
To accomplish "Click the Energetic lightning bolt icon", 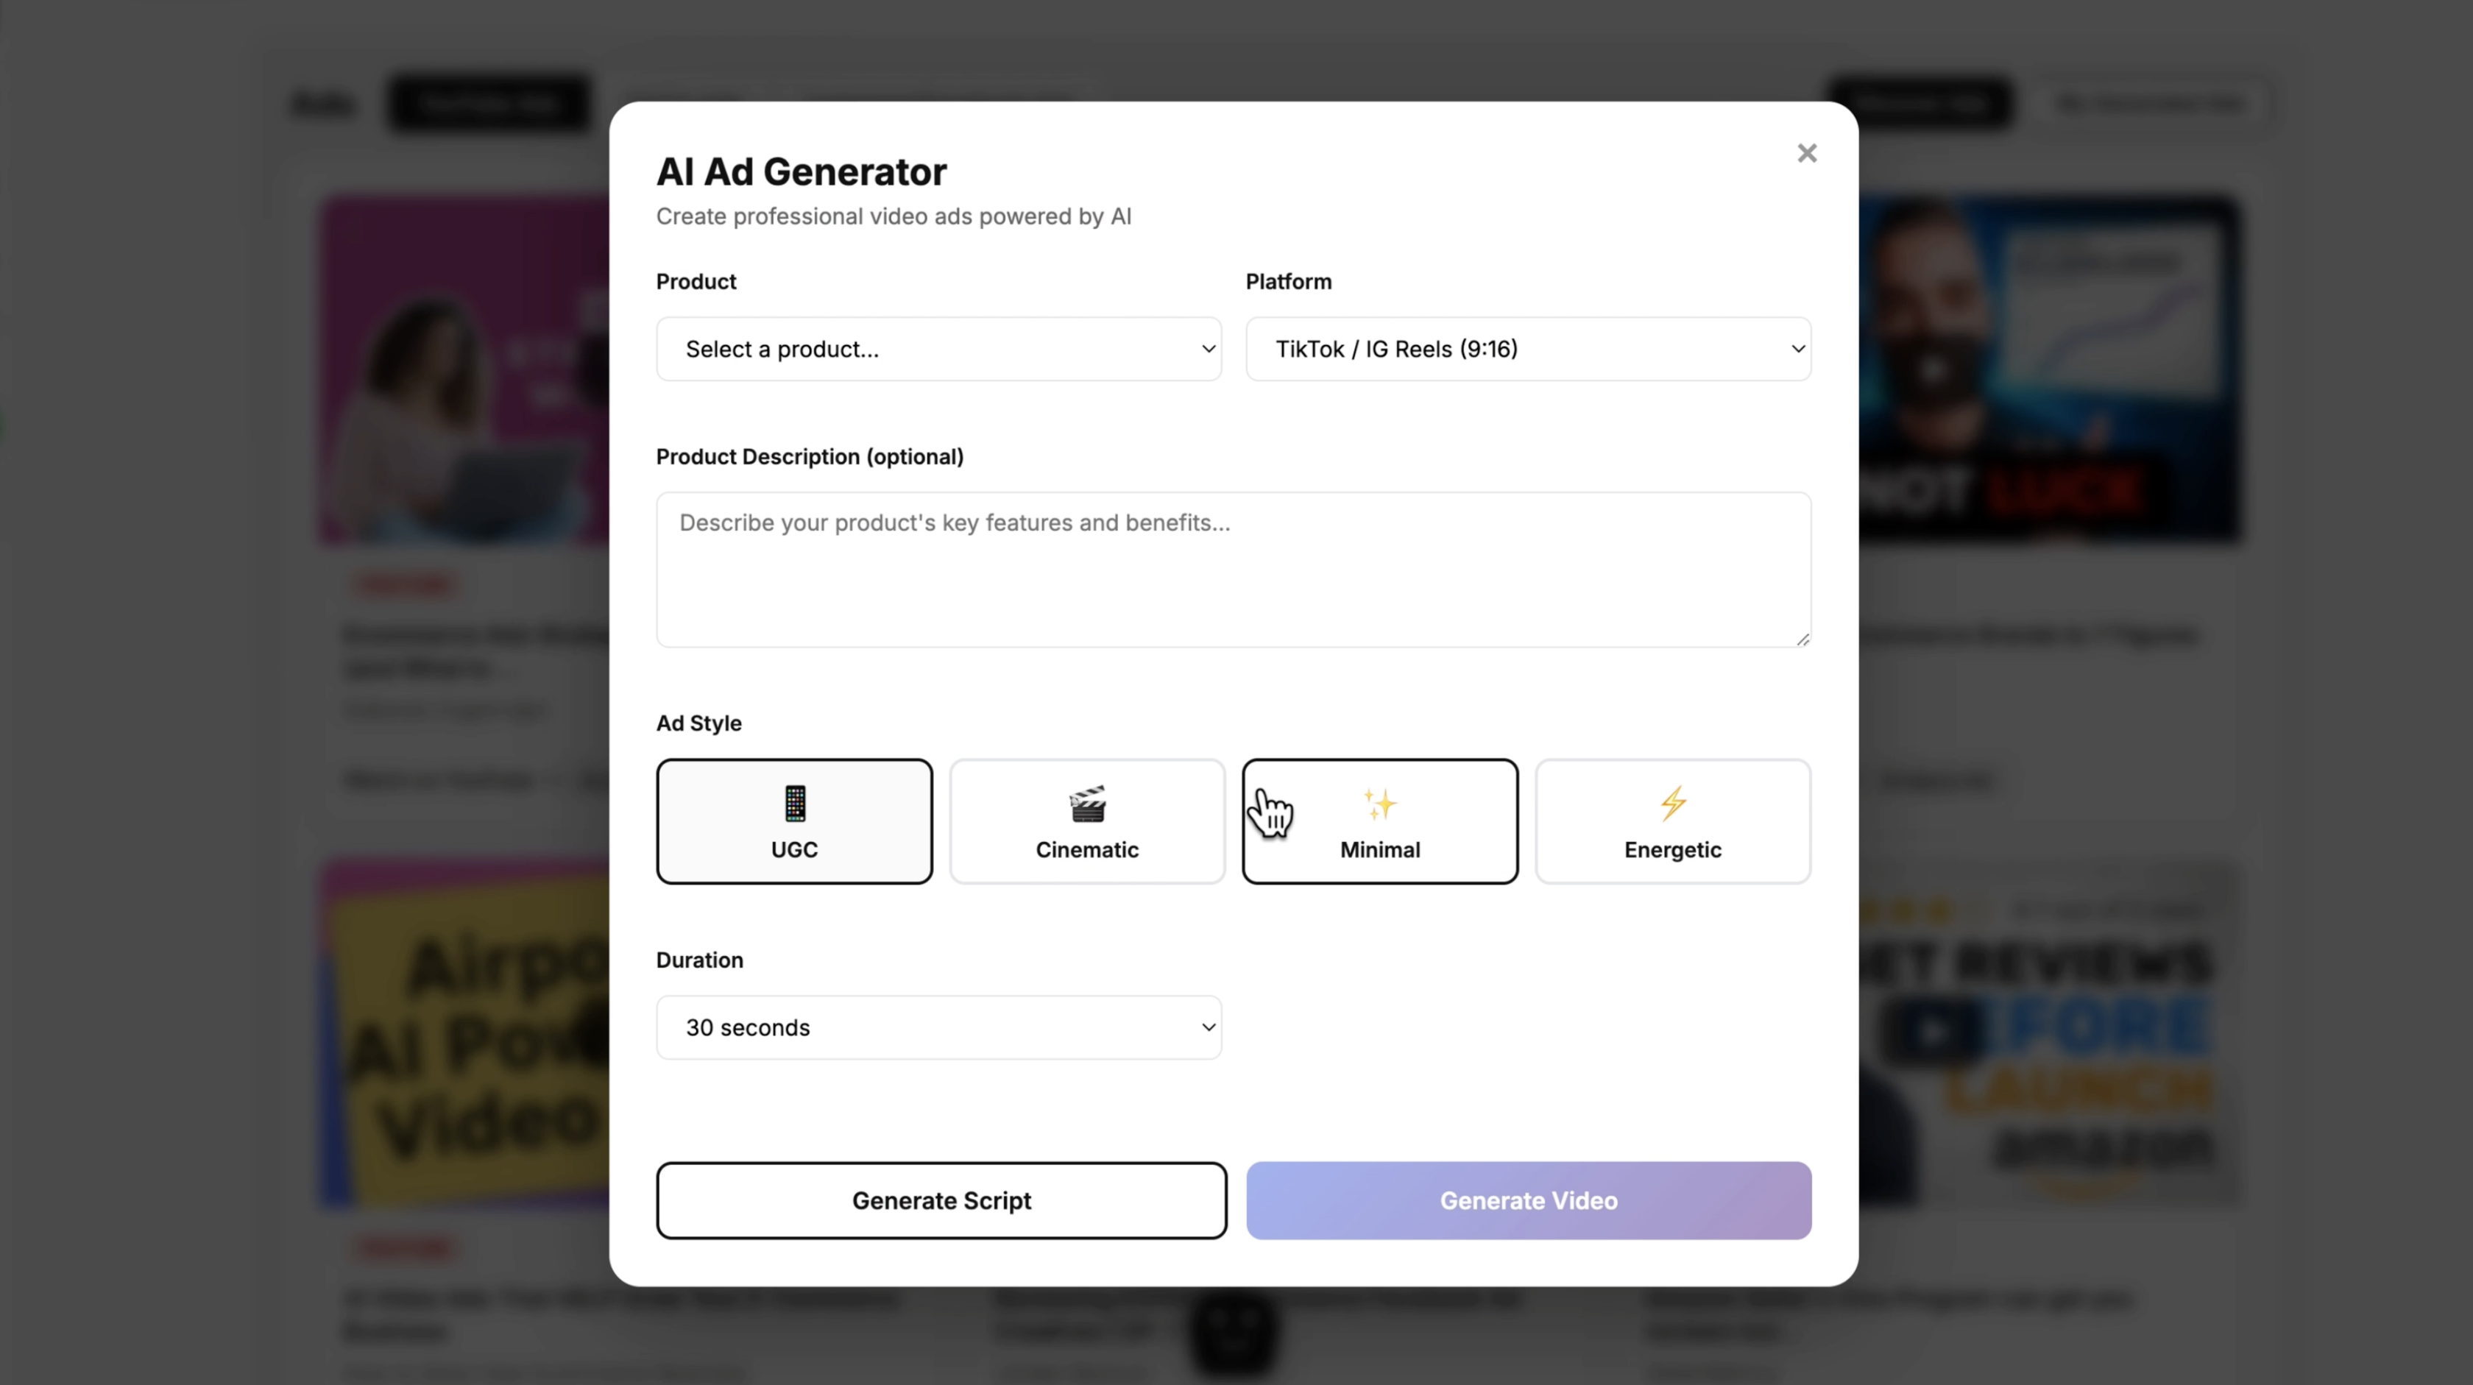I will (x=1672, y=804).
